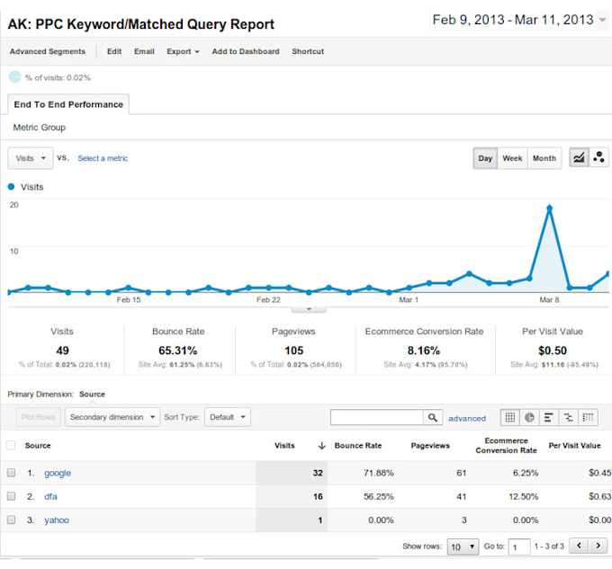Select the data table view icon
The height and width of the screenshot is (569, 612).
[509, 417]
